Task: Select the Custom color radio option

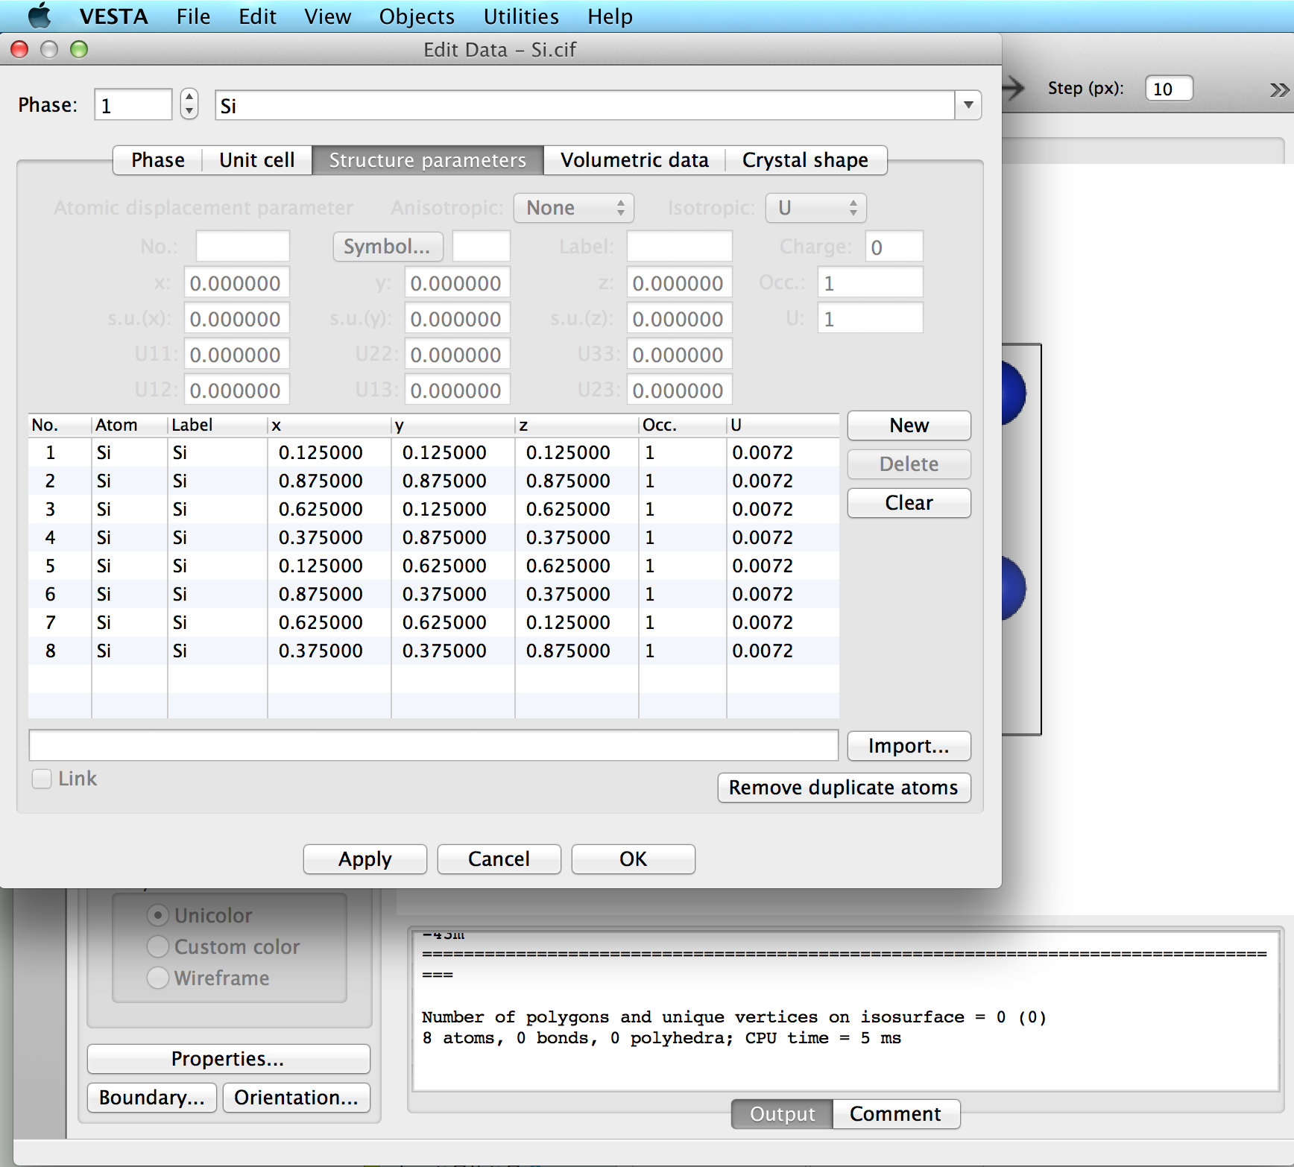Action: (158, 946)
